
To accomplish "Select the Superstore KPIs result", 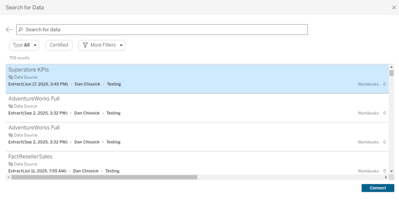I will (x=156, y=78).
